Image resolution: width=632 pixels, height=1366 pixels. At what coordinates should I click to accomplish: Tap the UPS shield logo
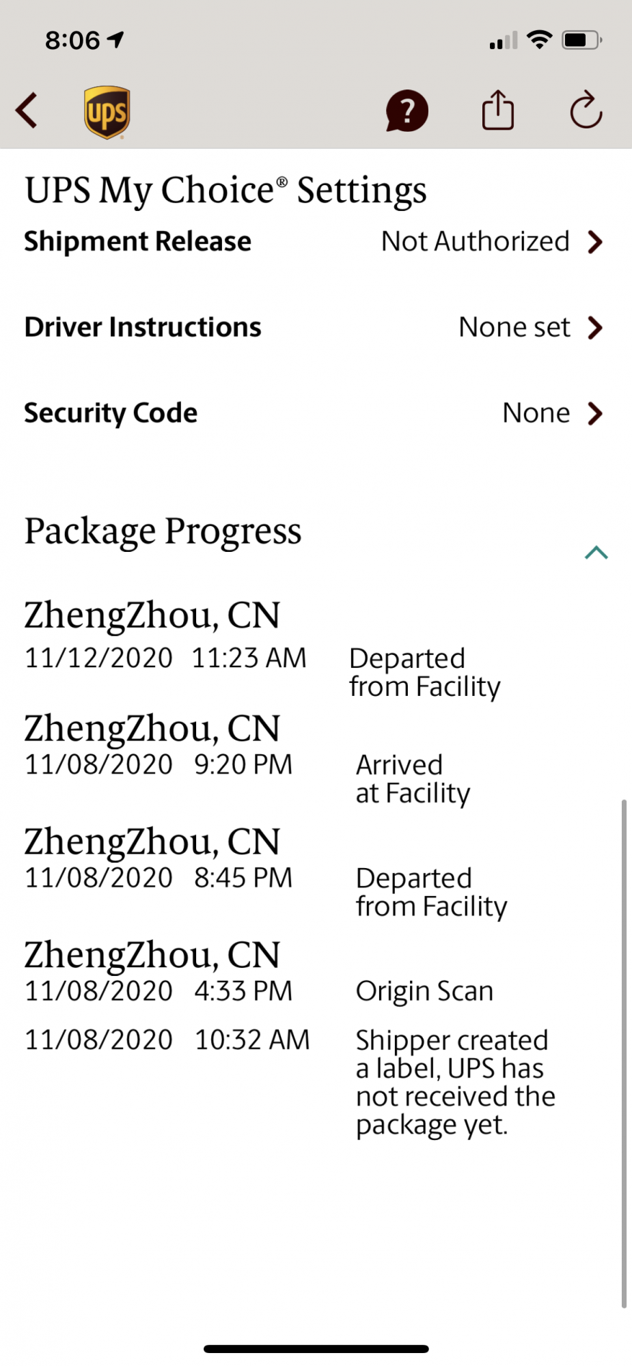point(107,112)
